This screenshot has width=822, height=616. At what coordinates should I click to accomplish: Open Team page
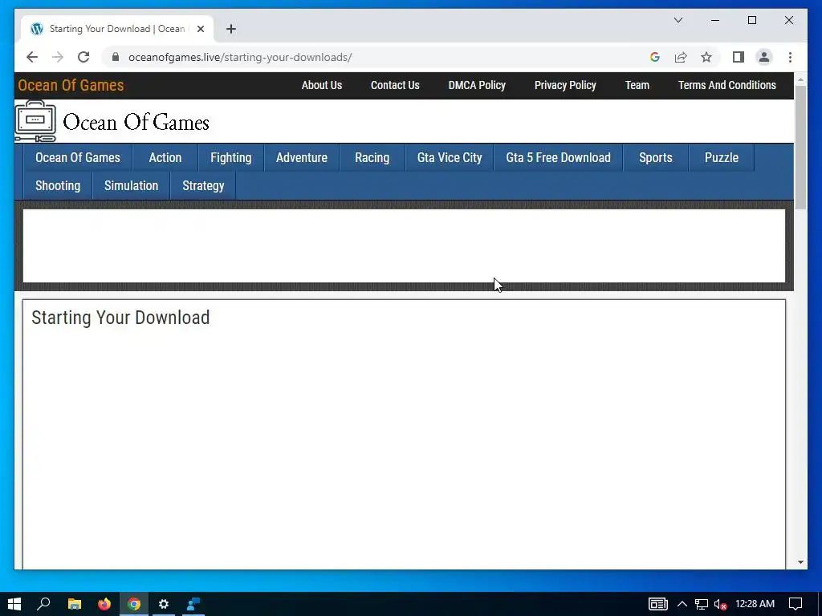(x=637, y=85)
